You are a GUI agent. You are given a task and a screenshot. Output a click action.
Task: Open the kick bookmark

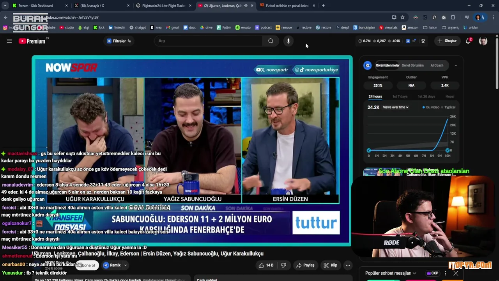click(99, 28)
